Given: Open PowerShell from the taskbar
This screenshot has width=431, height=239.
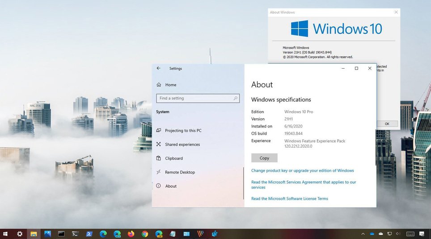Looking at the screenshot, I should (89, 234).
